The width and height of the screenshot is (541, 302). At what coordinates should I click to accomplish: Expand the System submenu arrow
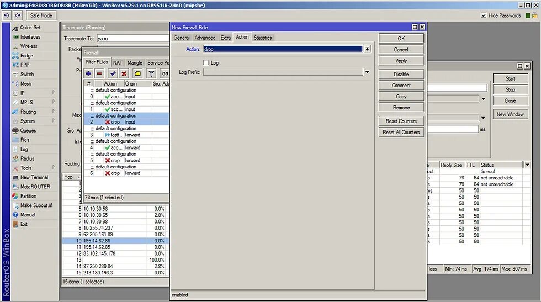pyautogui.click(x=54, y=120)
